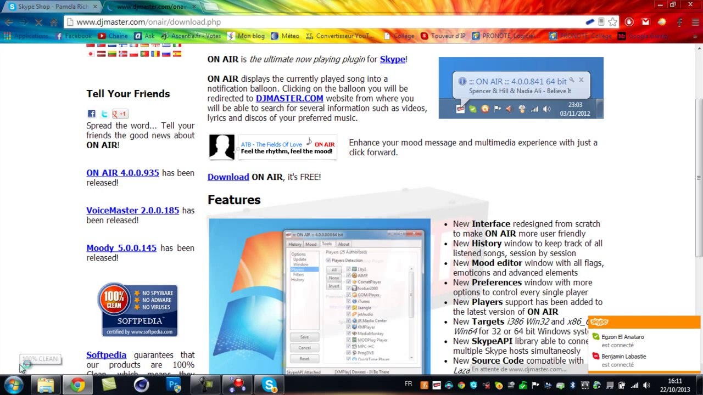Select the Romania flag language icon
This screenshot has height=395, width=703.
155,54
